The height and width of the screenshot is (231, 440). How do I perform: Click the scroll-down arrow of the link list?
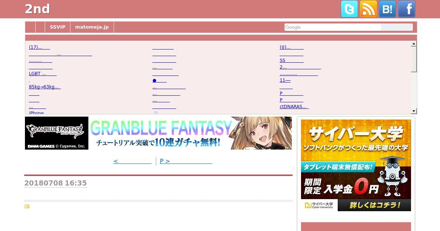(x=414, y=111)
